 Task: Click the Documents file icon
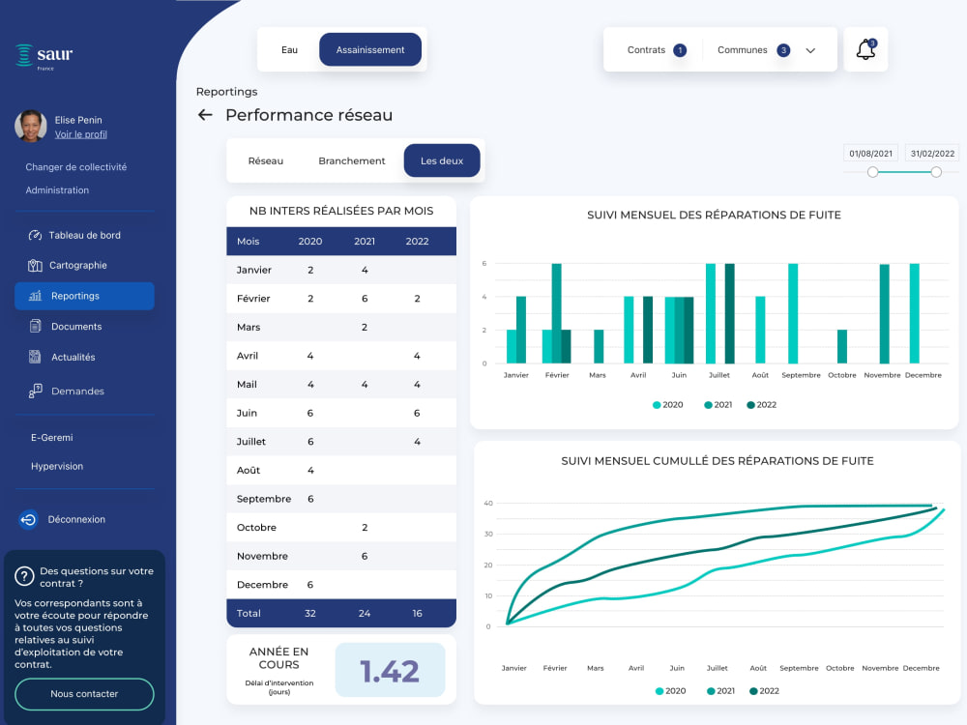click(x=35, y=326)
